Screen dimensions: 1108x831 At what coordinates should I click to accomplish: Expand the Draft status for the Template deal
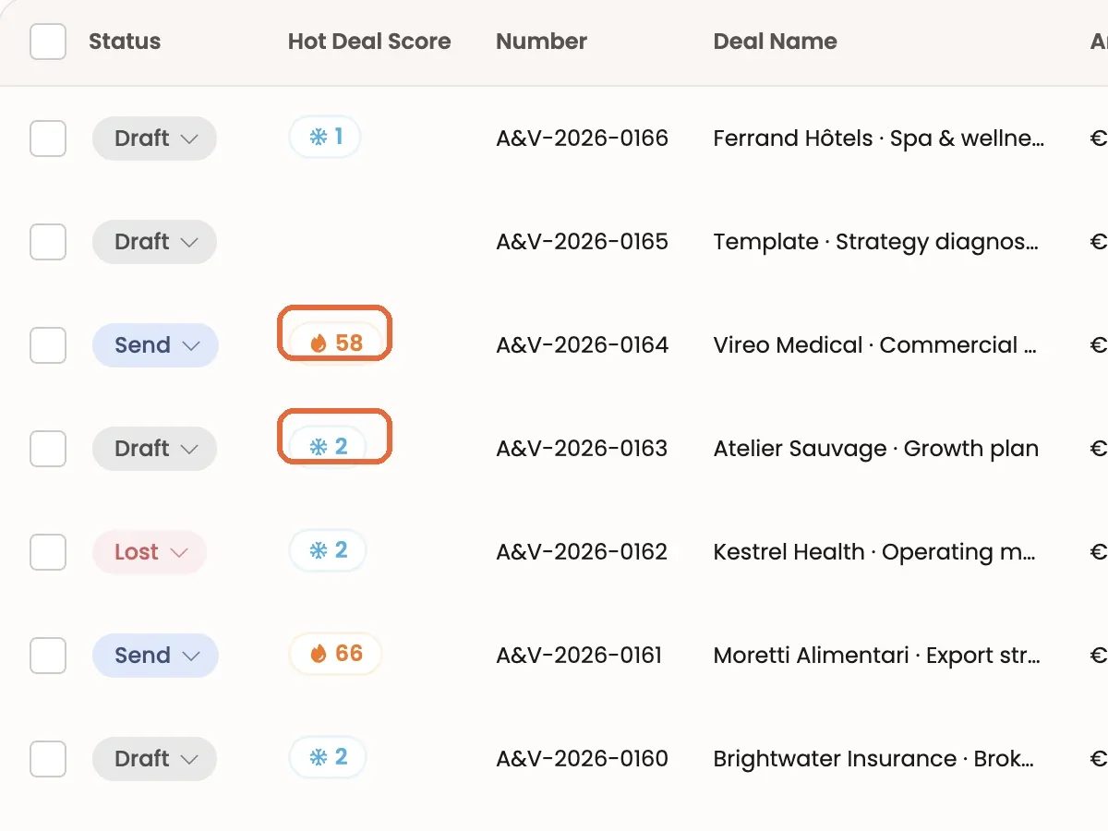tap(154, 242)
